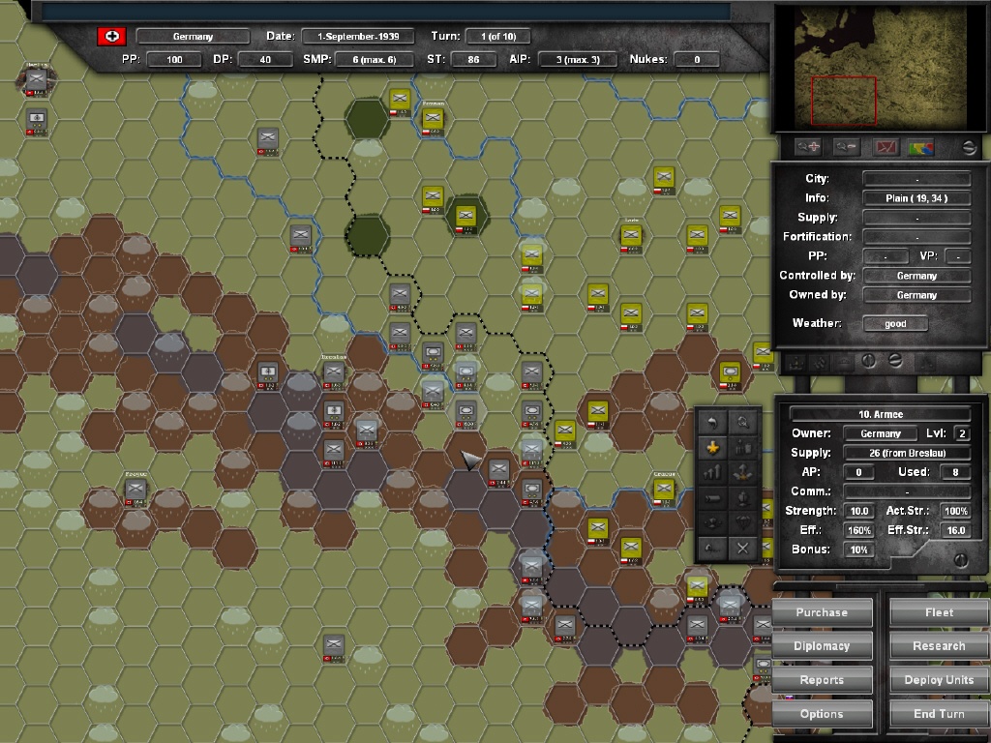This screenshot has height=743, width=991.
Task: Select the magnifying glass icon in unit orders panel
Action: tap(743, 422)
